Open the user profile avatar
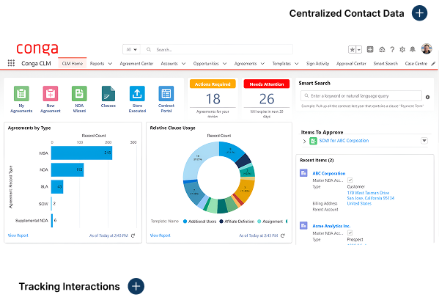The width and height of the screenshot is (439, 300). click(427, 48)
